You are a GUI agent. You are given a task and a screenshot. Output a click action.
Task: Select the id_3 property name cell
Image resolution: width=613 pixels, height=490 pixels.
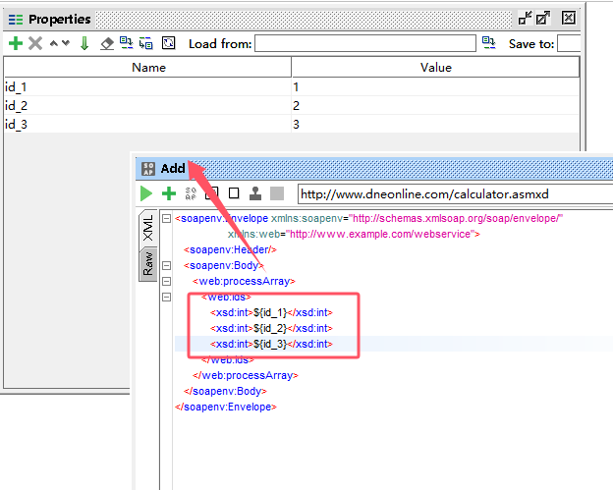point(147,125)
